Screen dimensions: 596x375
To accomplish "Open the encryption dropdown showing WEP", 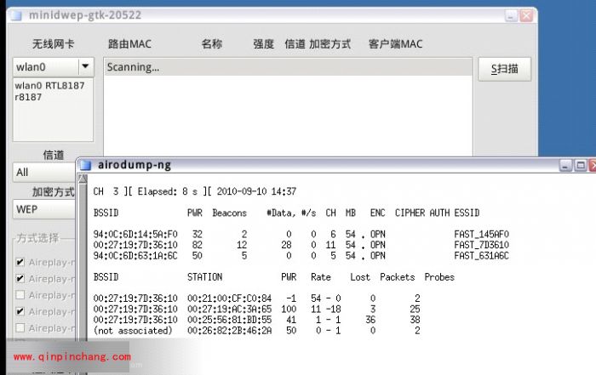I will click(x=44, y=209).
